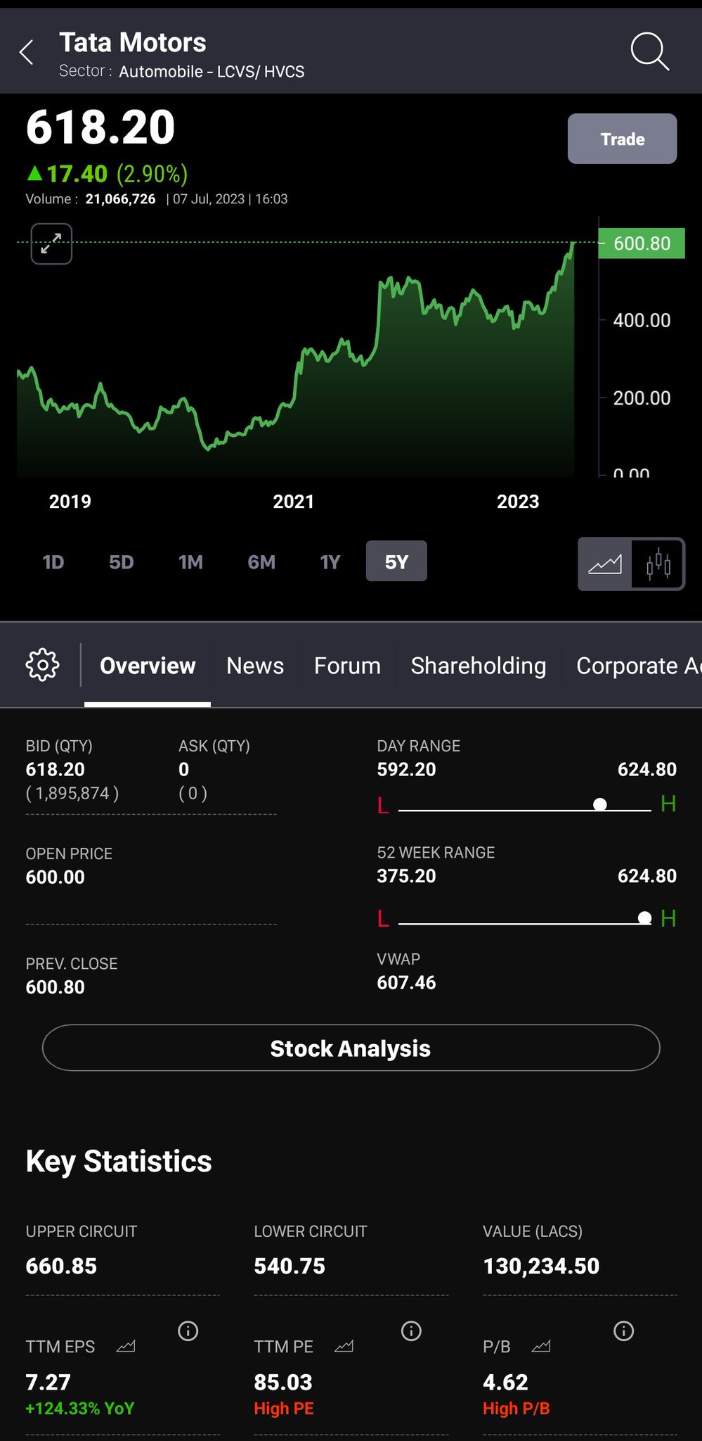
Task: Open P/B trend chart icon
Action: 541,1347
